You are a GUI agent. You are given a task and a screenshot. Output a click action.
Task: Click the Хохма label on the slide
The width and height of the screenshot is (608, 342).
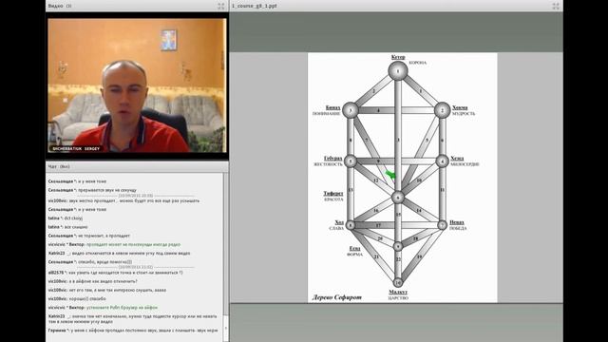tap(460, 107)
